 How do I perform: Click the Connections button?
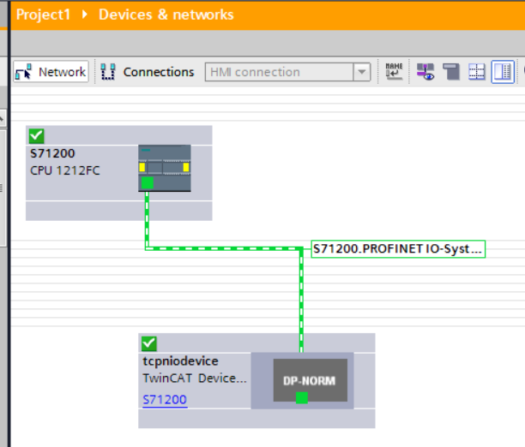click(x=148, y=72)
